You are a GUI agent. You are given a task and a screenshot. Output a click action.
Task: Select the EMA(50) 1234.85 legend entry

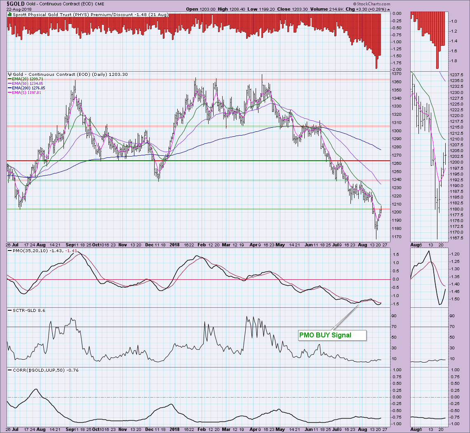pyautogui.click(x=25, y=83)
